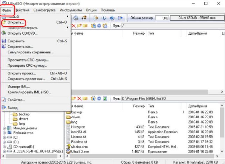Click the disc label icon right of upper gear
The image size is (225, 164).
105,26
